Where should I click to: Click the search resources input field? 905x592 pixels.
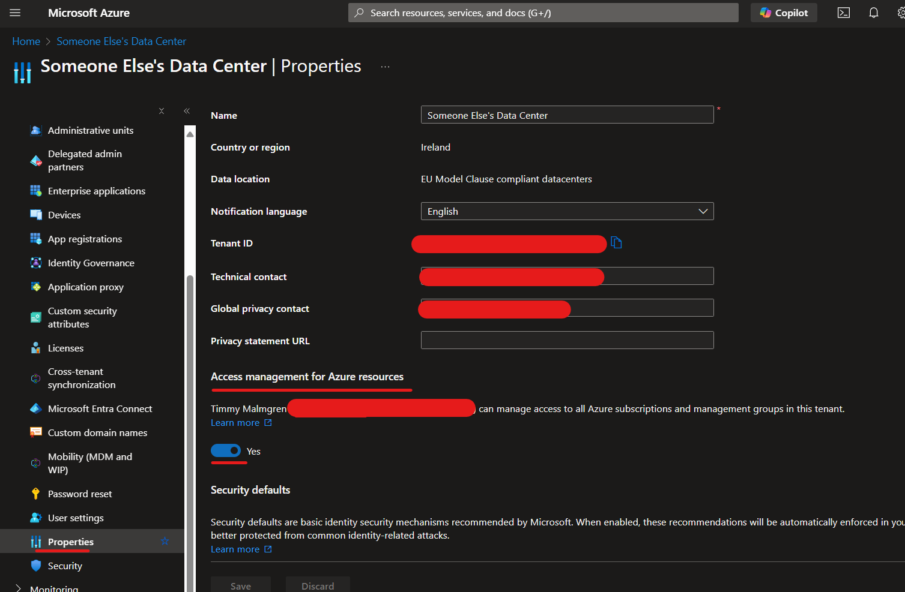point(543,13)
